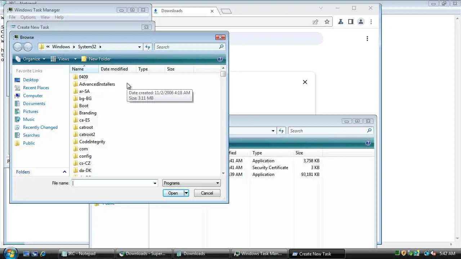Click the Views button
Screen dimensions: 461x259
(60, 59)
